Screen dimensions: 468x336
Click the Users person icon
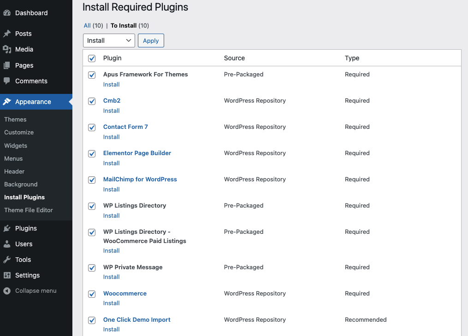[x=7, y=244]
